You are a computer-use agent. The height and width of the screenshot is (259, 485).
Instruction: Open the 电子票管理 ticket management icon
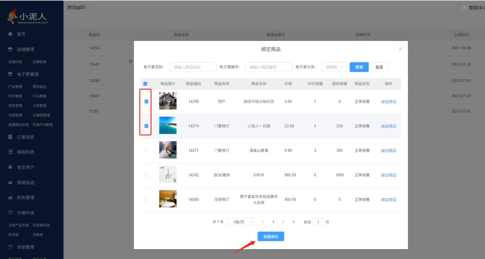point(10,74)
